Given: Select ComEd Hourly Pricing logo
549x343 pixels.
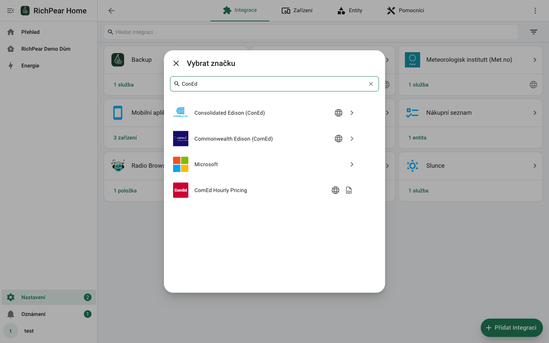Looking at the screenshot, I should coord(181,190).
